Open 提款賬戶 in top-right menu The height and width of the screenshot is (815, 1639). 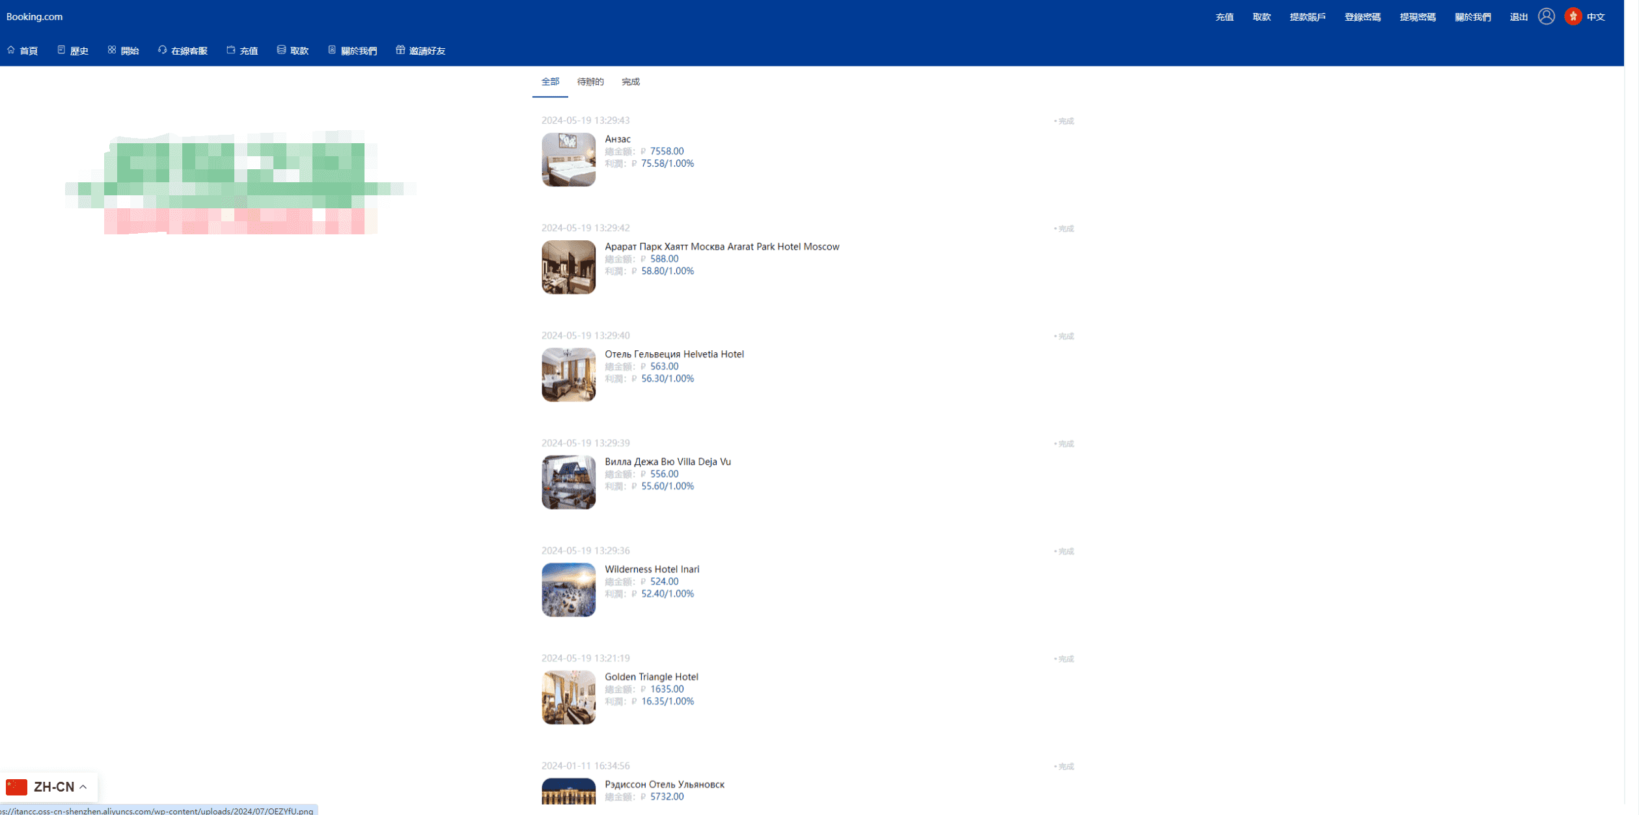1308,17
